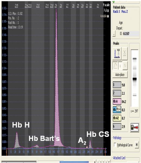141x163 pixels.
Task: Click the 0.7 percentage value
Action: tap(123, 118)
